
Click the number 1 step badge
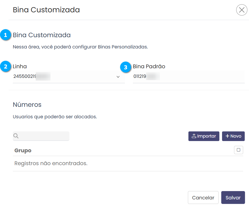pos(6,35)
